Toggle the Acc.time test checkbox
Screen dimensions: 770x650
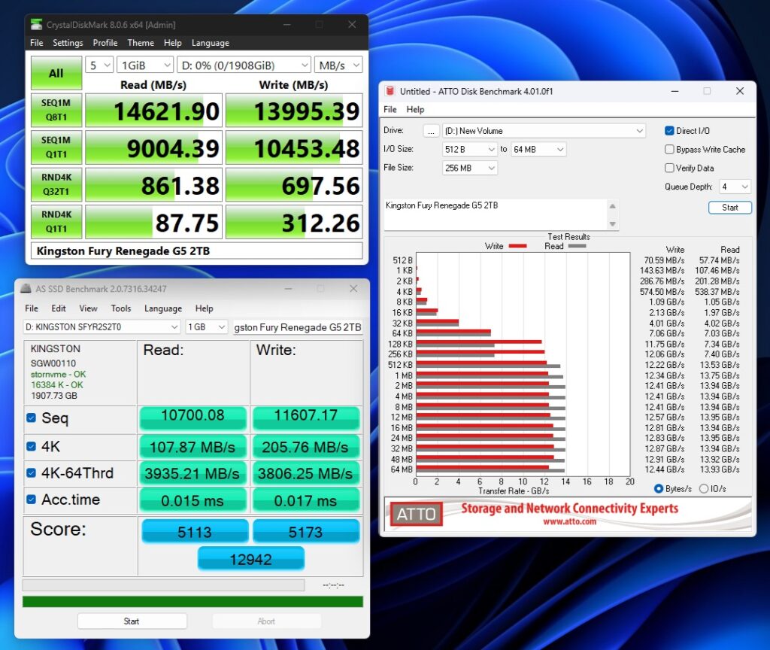[x=31, y=500]
